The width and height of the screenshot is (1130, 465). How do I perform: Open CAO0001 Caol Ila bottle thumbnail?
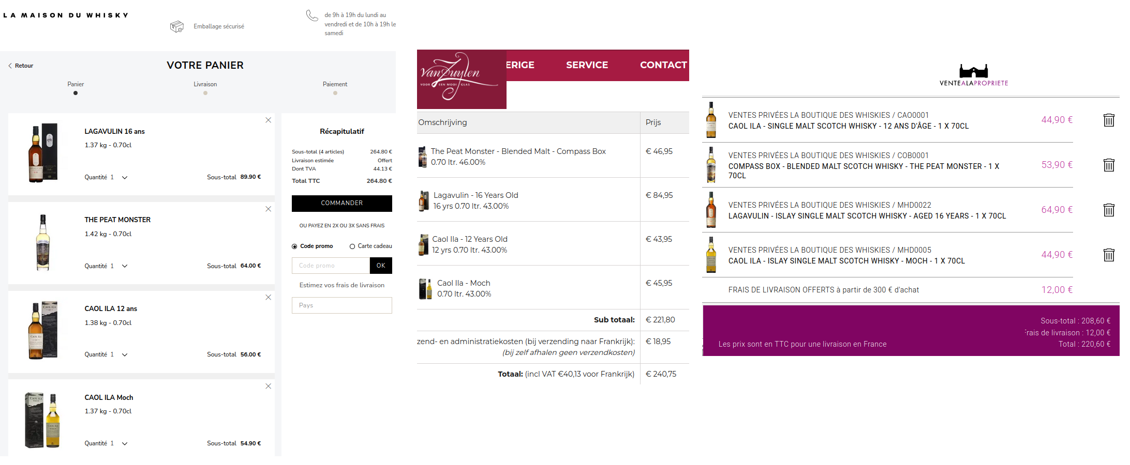[711, 120]
